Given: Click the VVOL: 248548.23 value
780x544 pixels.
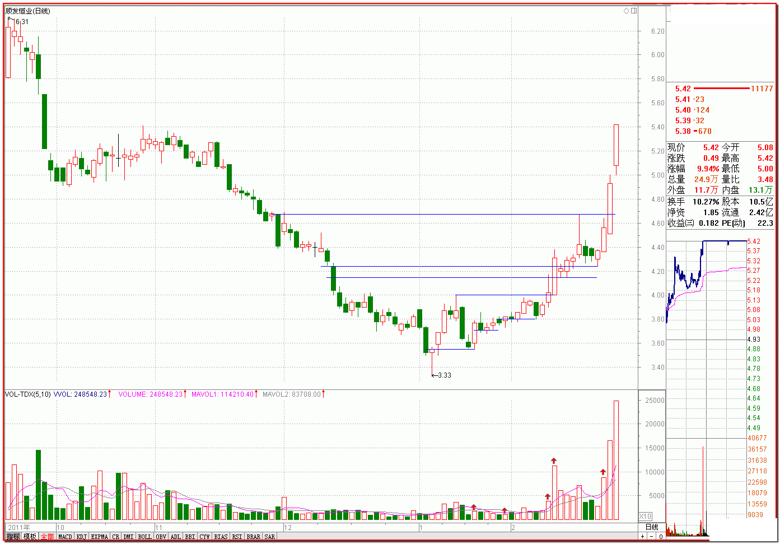Looking at the screenshot, I should coord(81,394).
